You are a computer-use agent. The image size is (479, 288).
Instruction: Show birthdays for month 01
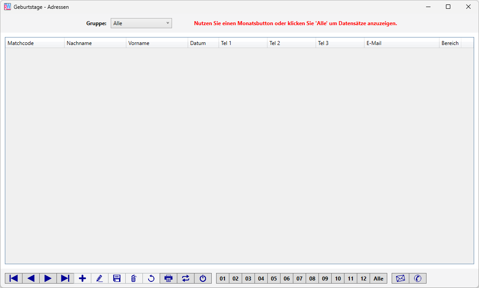click(x=223, y=278)
